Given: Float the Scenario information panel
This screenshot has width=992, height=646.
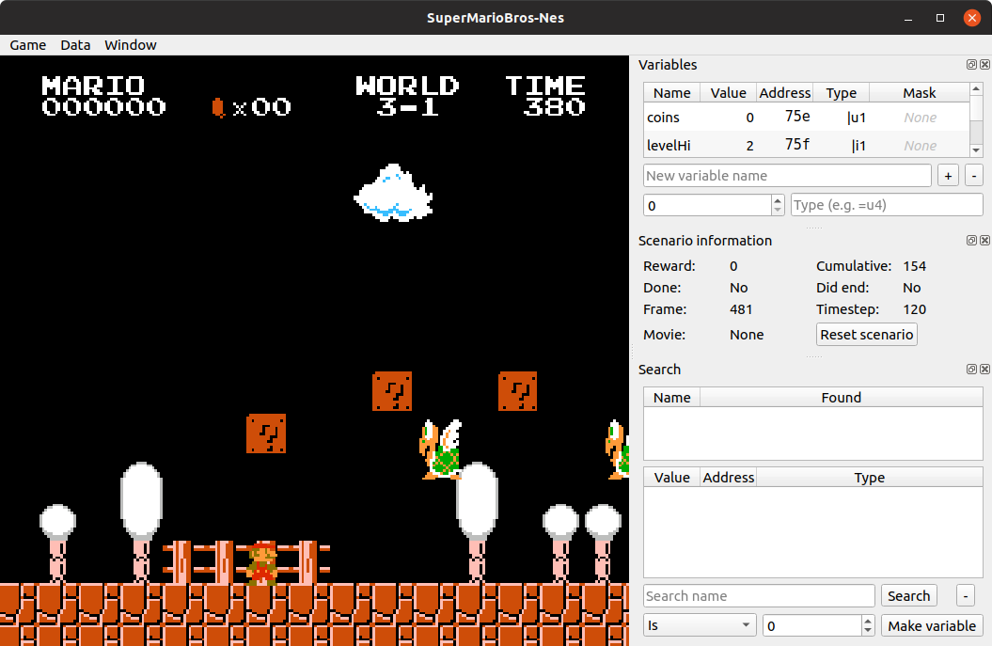Looking at the screenshot, I should tap(971, 241).
